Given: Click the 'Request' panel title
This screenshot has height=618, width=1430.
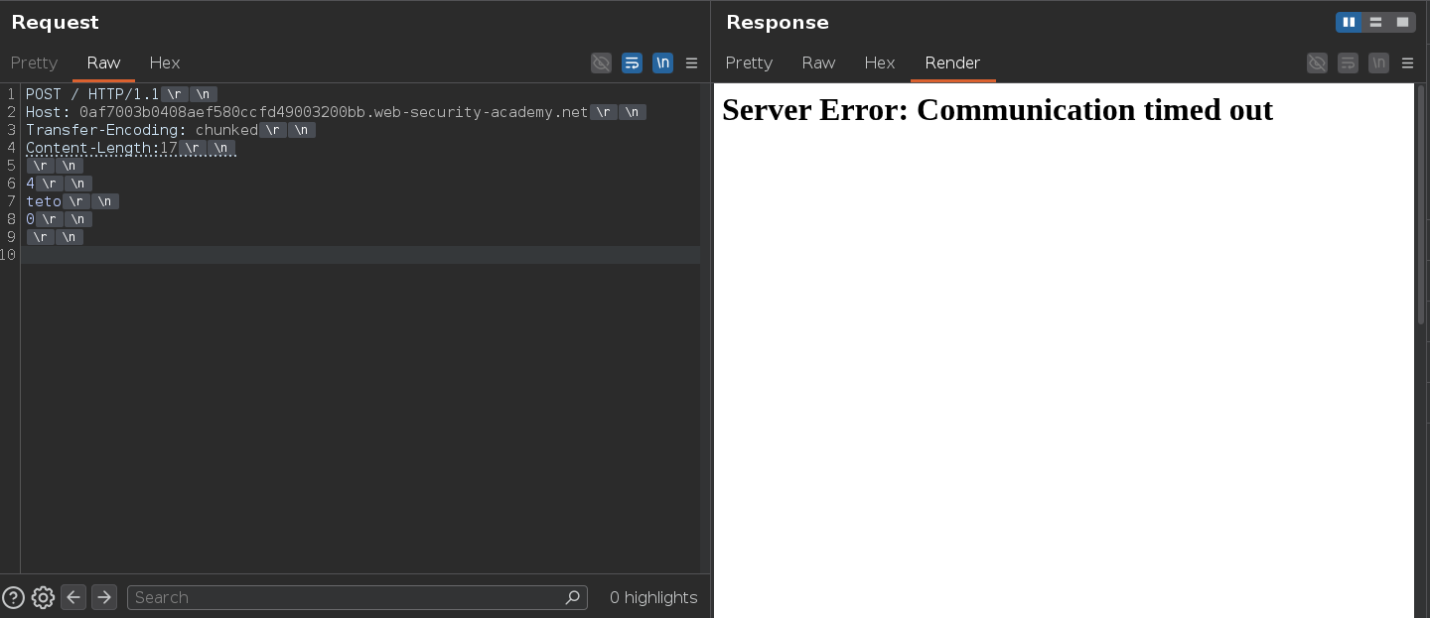Looking at the screenshot, I should click(x=56, y=22).
